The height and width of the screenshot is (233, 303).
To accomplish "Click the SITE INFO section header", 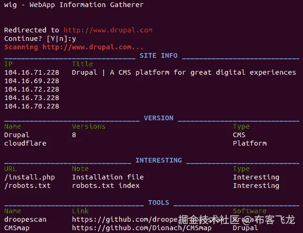I will pyautogui.click(x=159, y=55).
